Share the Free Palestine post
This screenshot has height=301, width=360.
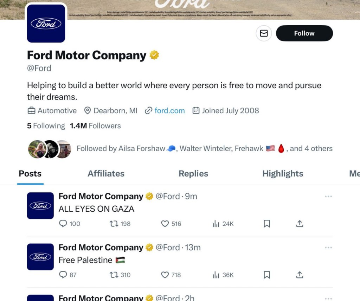pyautogui.click(x=300, y=275)
